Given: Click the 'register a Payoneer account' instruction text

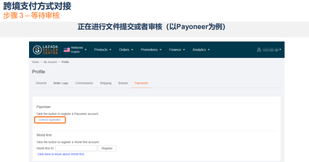Looking at the screenshot, I should [x=67, y=114].
